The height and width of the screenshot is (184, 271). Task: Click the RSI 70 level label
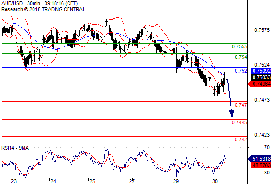267,147
